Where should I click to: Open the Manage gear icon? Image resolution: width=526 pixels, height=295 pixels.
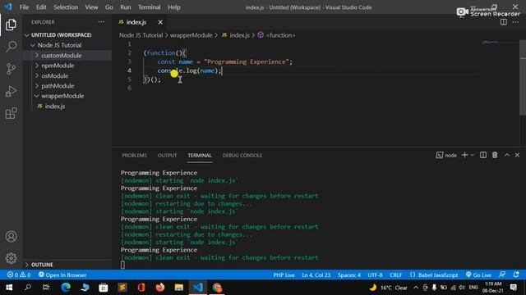click(x=11, y=258)
